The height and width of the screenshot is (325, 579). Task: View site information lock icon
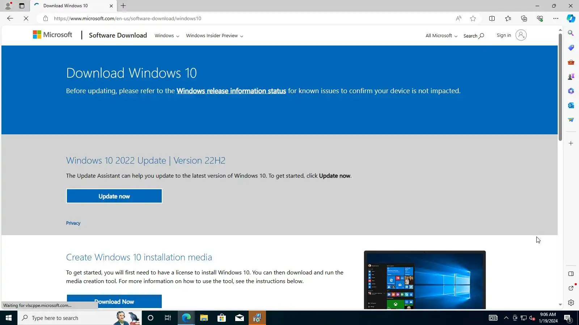coord(46,18)
